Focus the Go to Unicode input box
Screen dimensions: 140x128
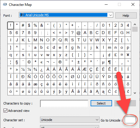coord(130,120)
